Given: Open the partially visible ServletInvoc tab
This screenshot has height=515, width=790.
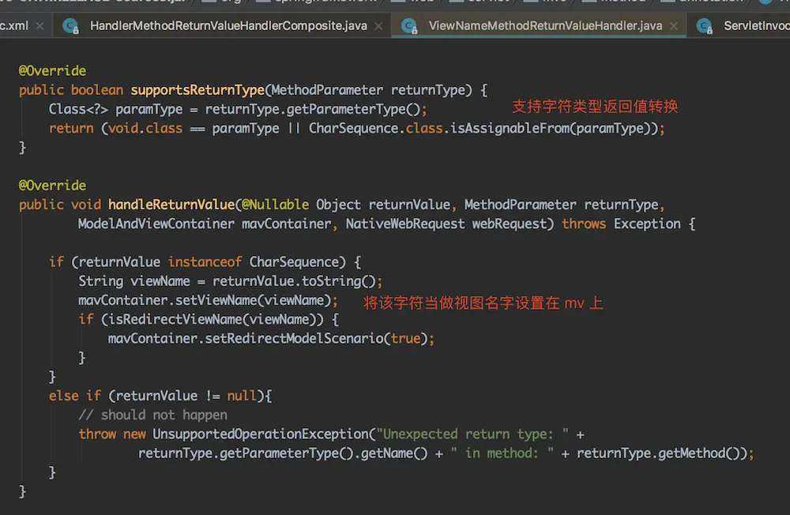Looking at the screenshot, I should (756, 25).
